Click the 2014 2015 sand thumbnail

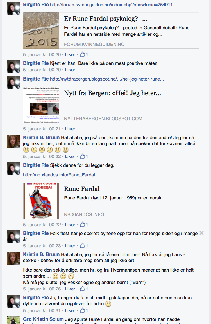(41, 31)
